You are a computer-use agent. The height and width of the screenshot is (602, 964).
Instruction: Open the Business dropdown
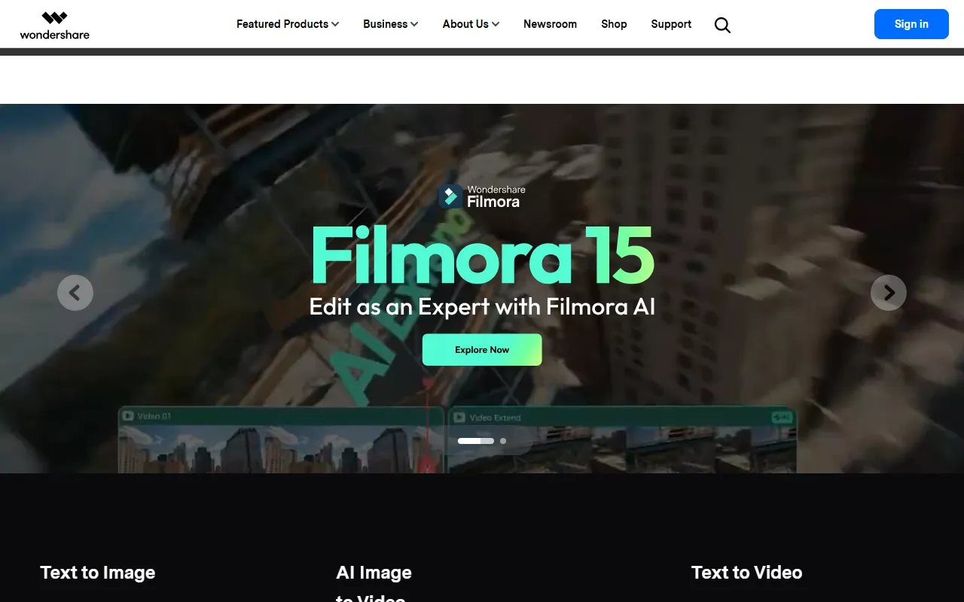point(390,24)
